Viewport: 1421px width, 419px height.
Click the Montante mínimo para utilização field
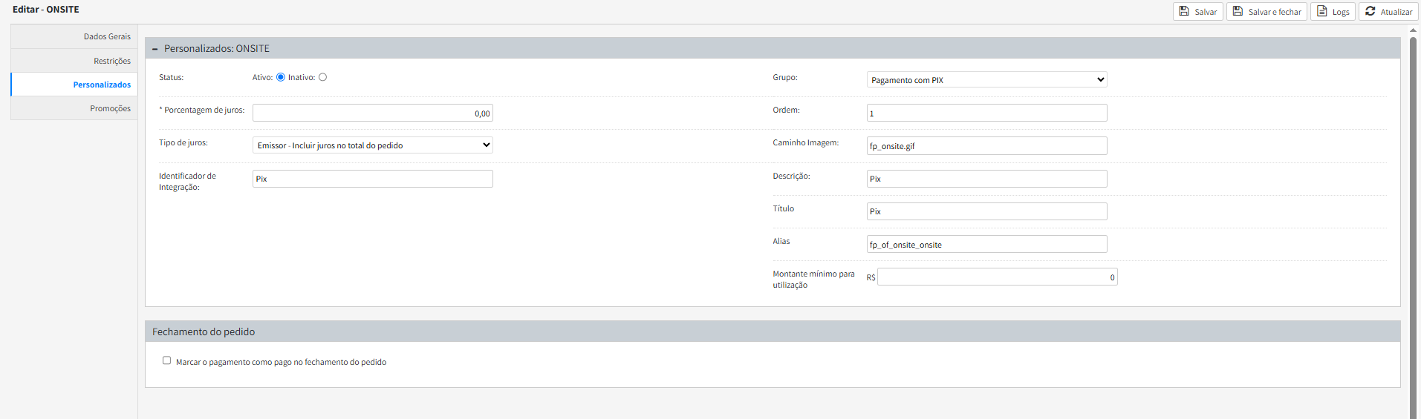pyautogui.click(x=997, y=277)
